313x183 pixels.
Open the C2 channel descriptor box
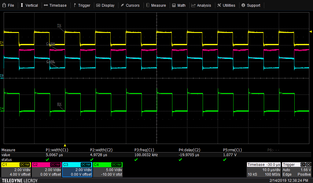[x=46, y=170]
